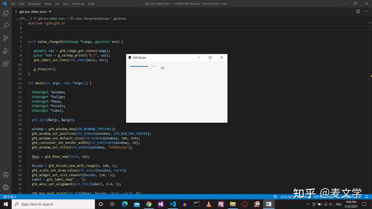
Task: Open the terminal icon on the taskbar
Action: click(197, 204)
